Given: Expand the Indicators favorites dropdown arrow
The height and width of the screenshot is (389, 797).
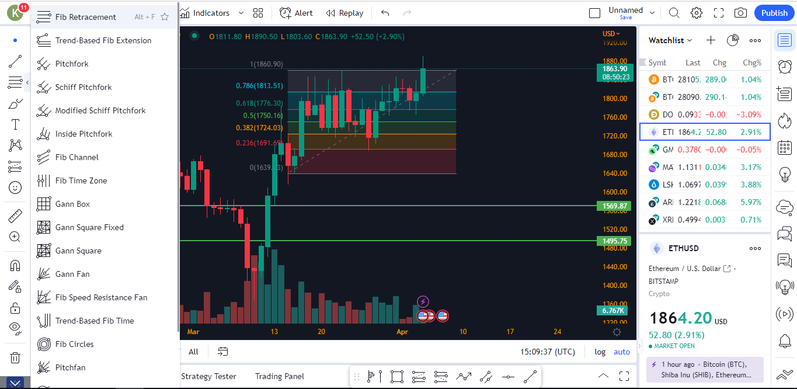Looking at the screenshot, I should click(x=241, y=13).
